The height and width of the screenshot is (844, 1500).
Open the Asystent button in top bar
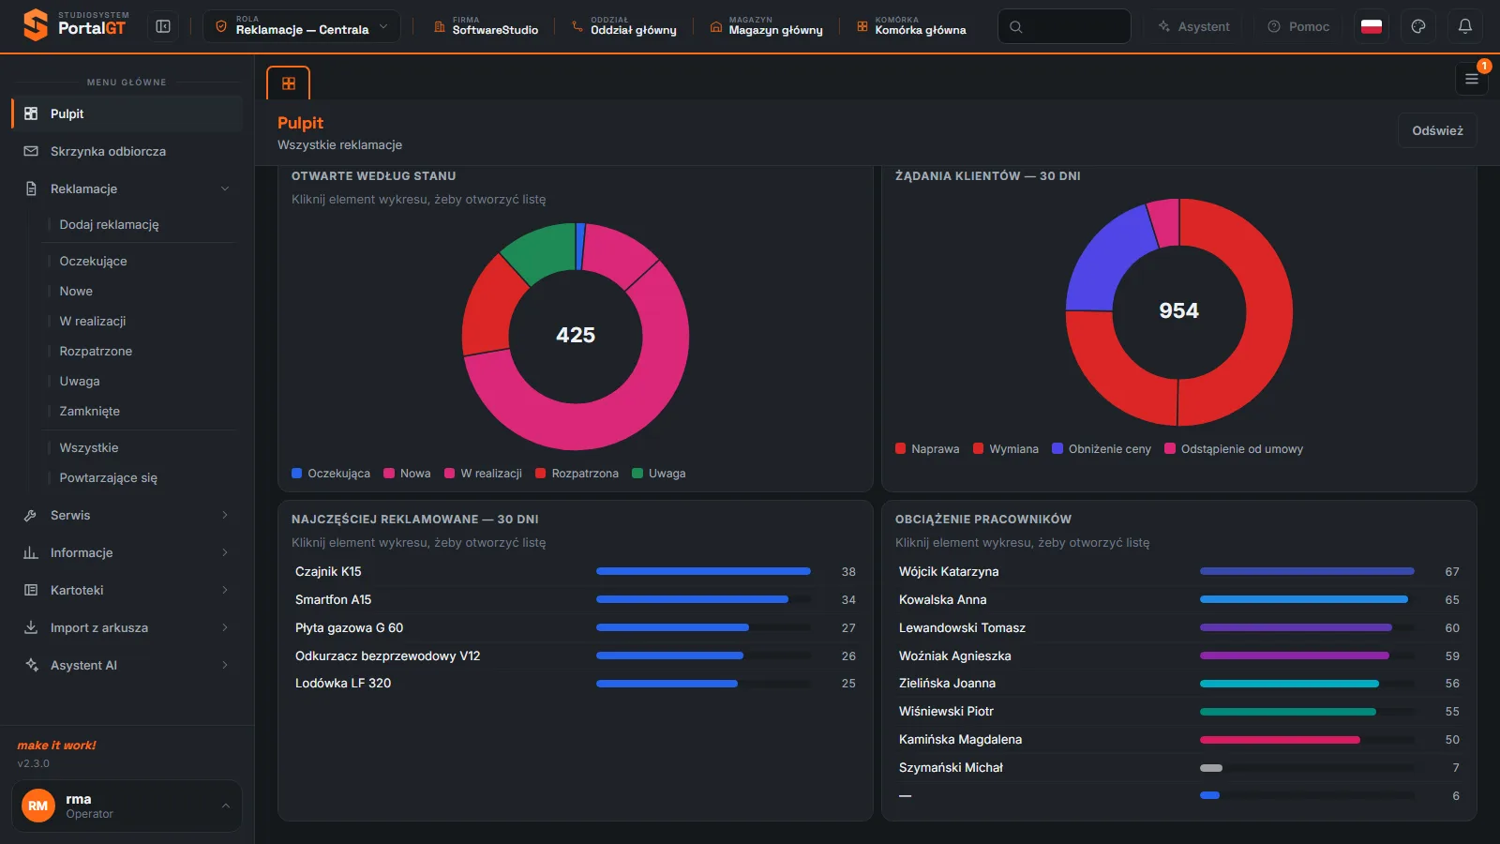(1194, 26)
